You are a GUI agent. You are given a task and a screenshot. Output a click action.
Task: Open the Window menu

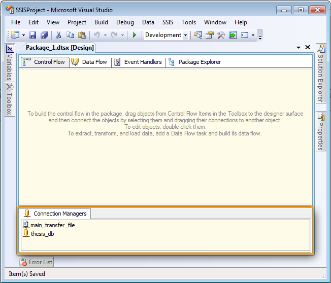pyautogui.click(x=215, y=22)
